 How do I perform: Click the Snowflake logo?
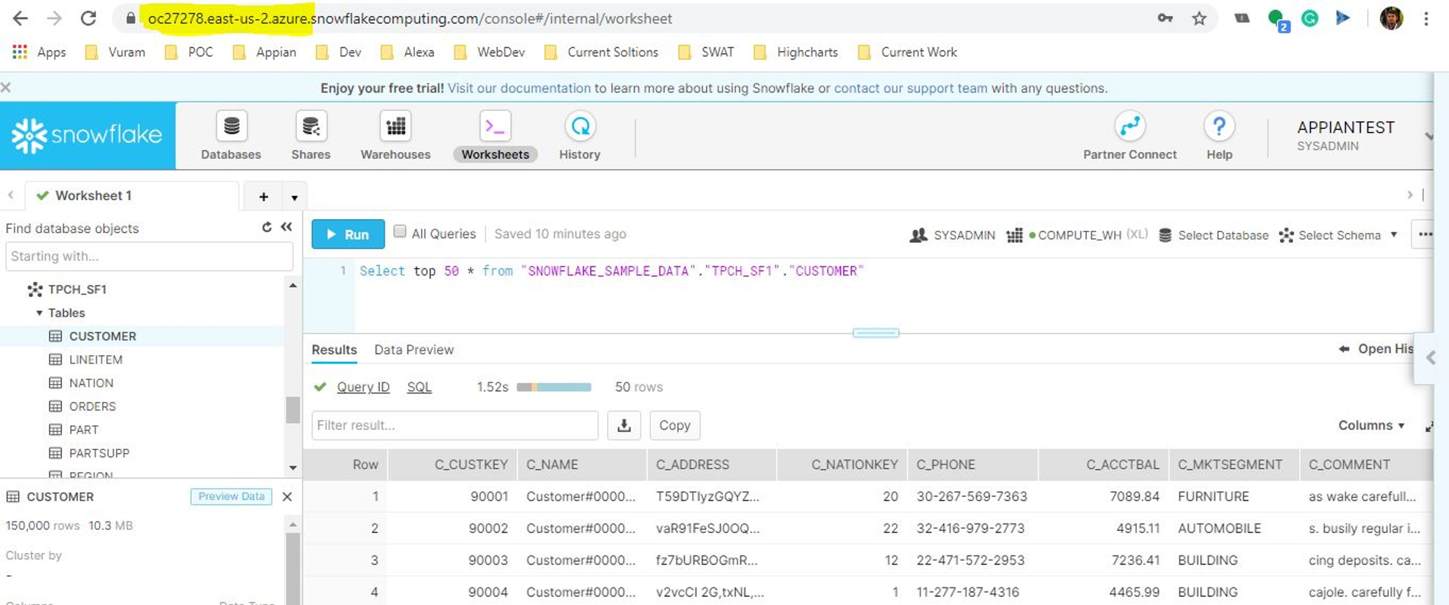[87, 135]
